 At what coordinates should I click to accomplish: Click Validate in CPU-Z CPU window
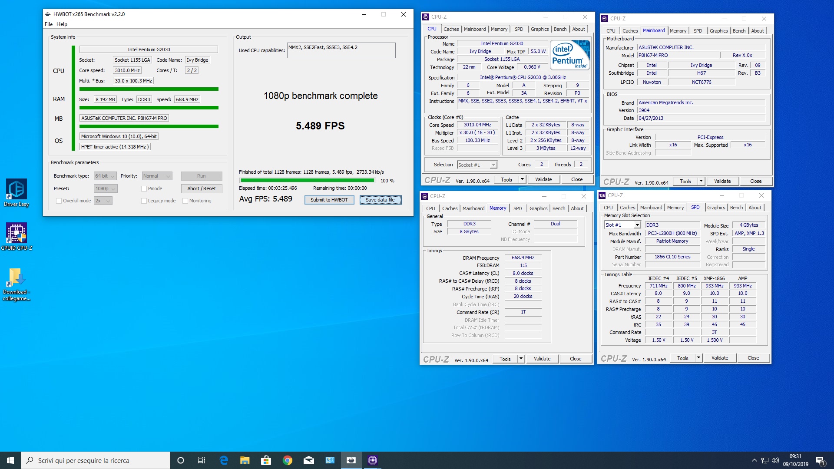543,179
